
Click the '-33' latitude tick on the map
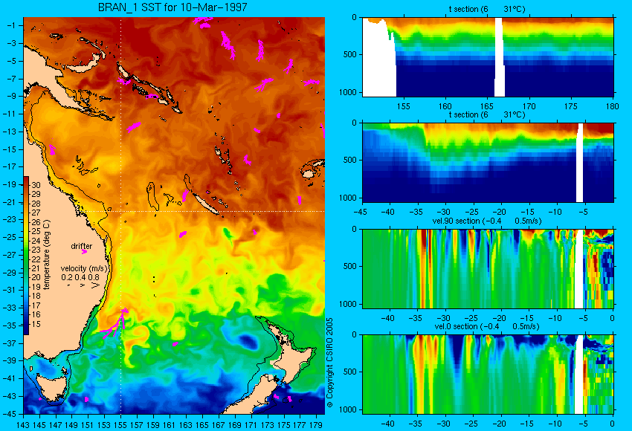click(10, 308)
